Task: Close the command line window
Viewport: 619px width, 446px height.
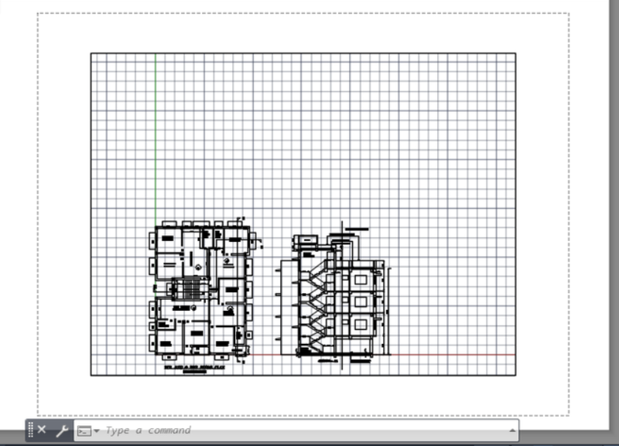Action: tap(42, 430)
